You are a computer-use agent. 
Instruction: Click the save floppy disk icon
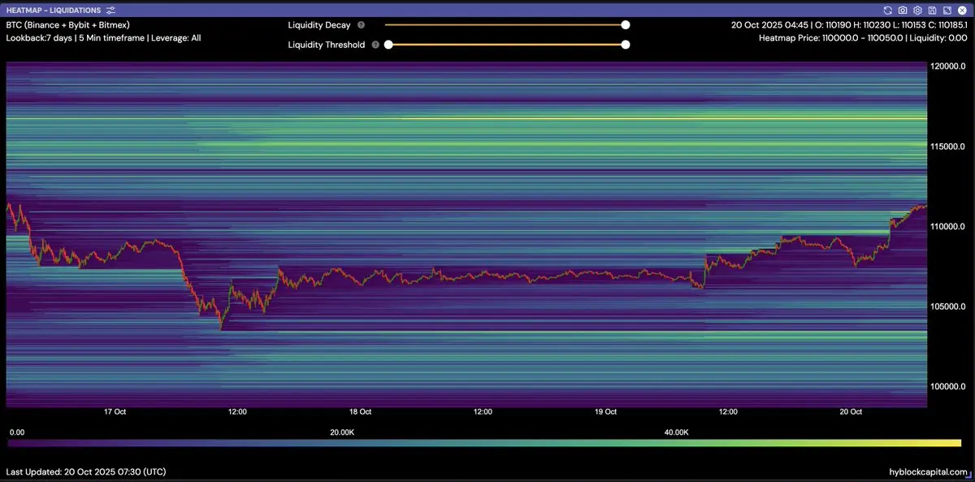932,10
